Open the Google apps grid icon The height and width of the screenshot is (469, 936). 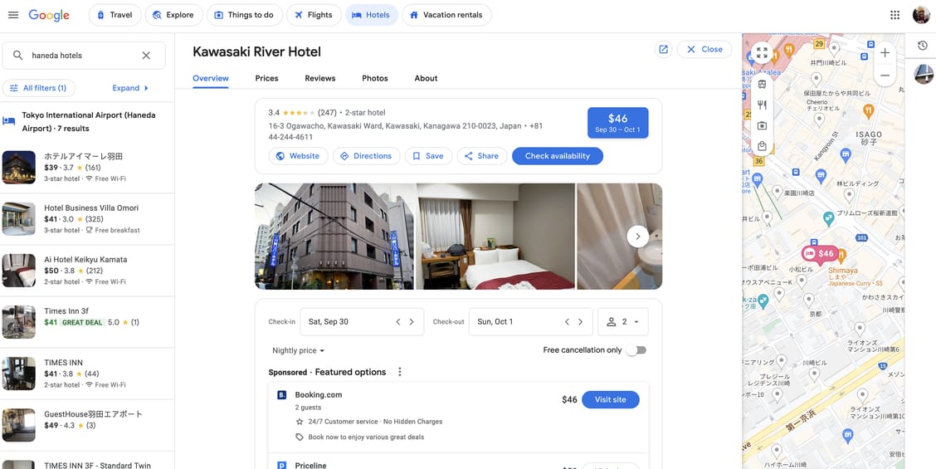(895, 15)
